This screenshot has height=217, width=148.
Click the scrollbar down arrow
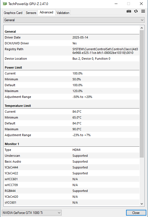click(142, 204)
